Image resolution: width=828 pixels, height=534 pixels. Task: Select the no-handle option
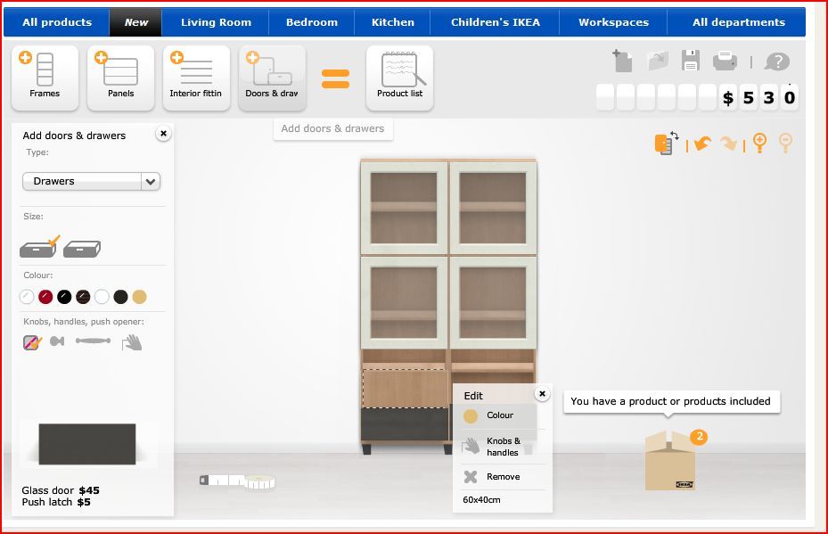32,342
